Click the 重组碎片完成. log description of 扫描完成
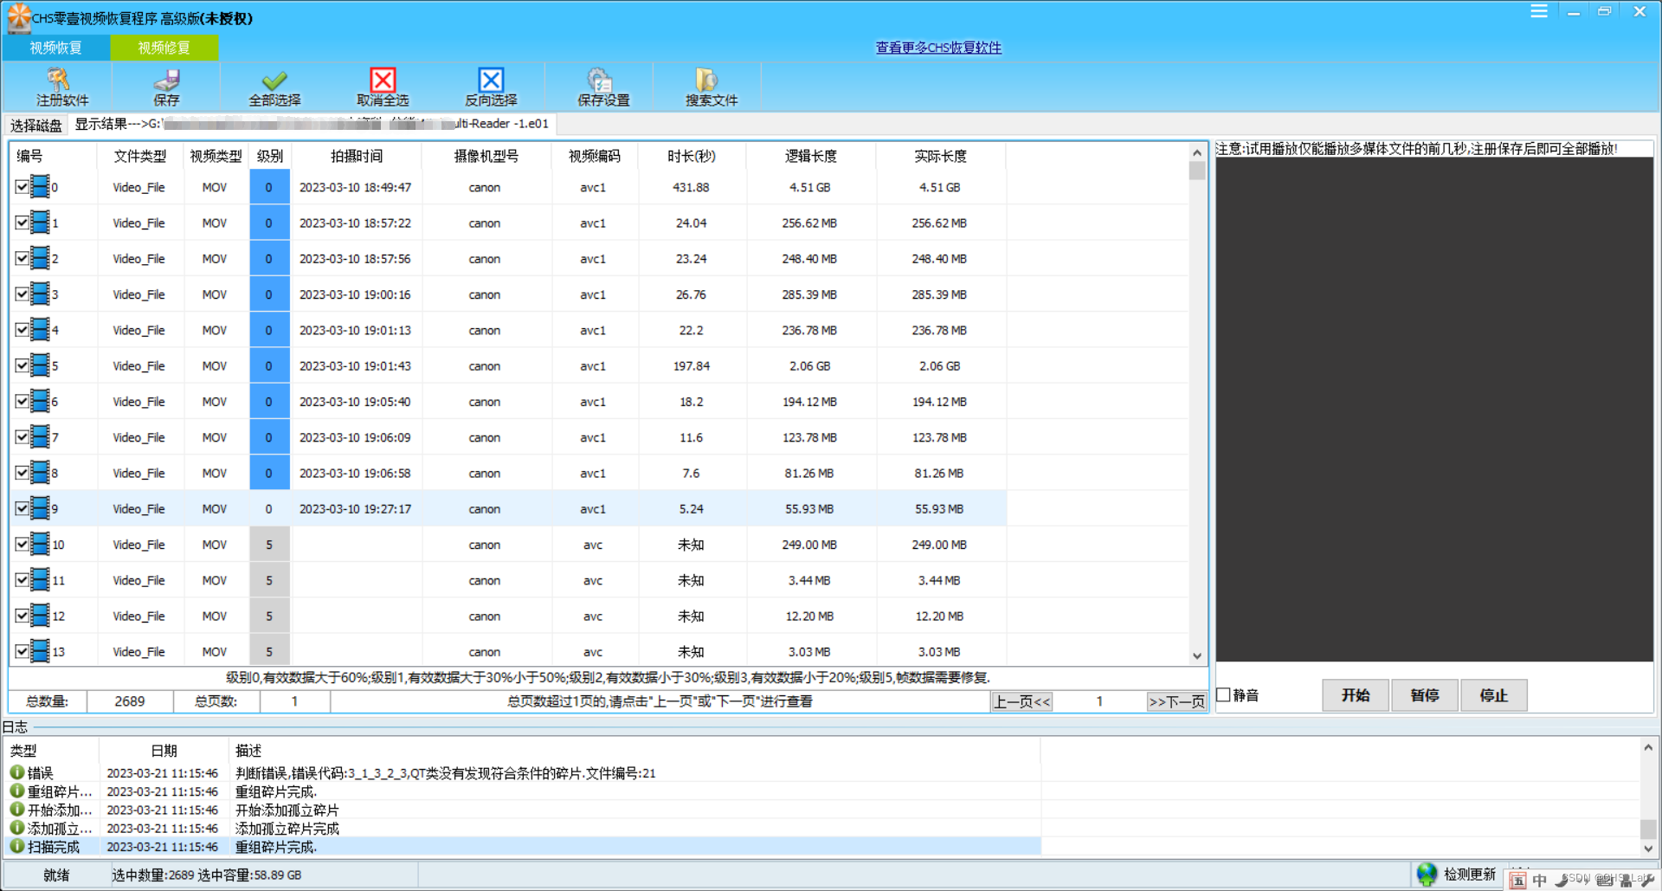The width and height of the screenshot is (1662, 891). click(x=276, y=847)
